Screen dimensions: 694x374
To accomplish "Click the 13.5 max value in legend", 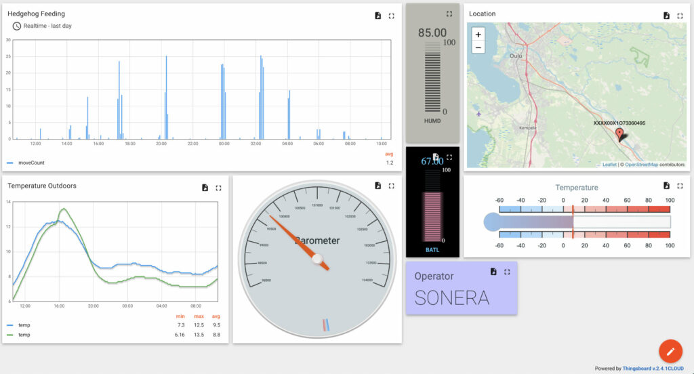I will pos(199,335).
